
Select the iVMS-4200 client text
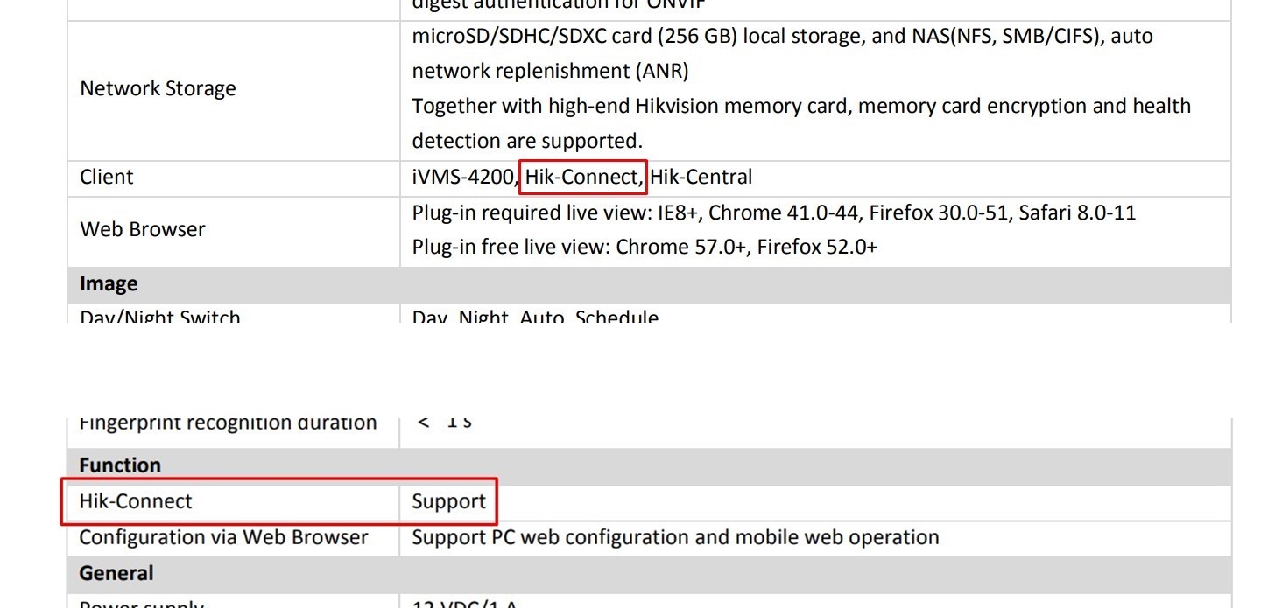[x=462, y=177]
